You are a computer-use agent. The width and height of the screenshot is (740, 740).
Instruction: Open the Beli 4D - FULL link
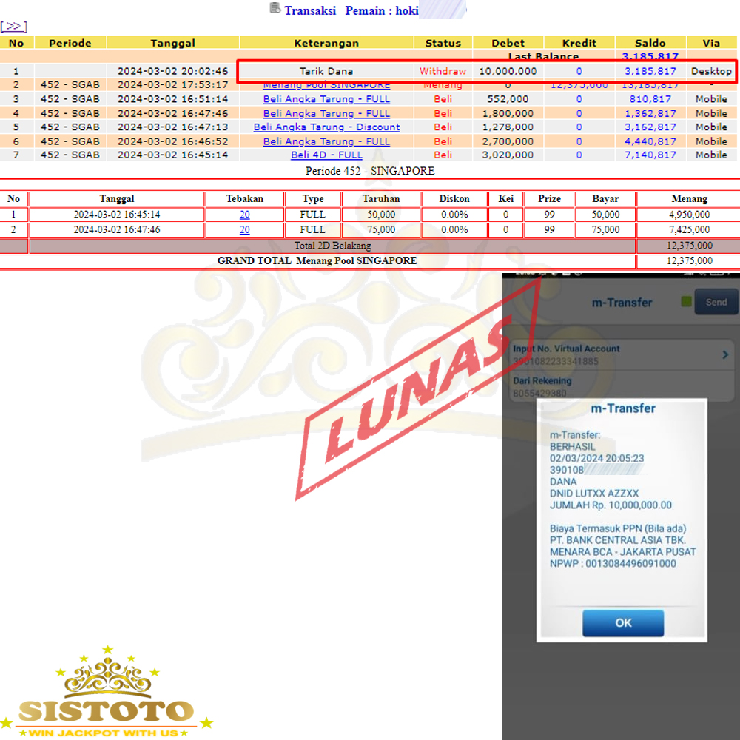point(326,155)
